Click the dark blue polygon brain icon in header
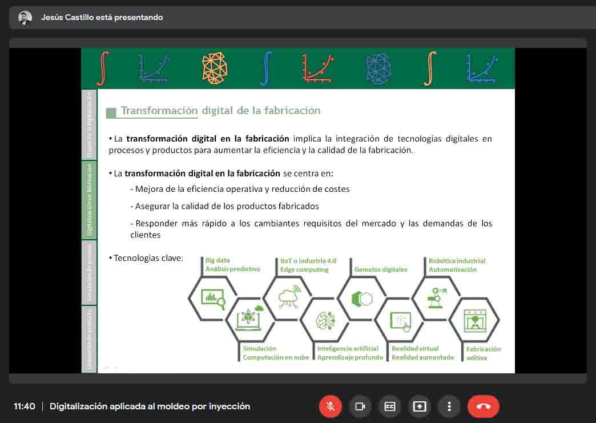Viewport: 596px width, 423px height. tap(378, 69)
